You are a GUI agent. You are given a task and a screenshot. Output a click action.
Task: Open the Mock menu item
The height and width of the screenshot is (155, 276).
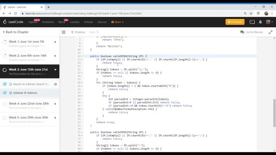(x=62, y=22)
